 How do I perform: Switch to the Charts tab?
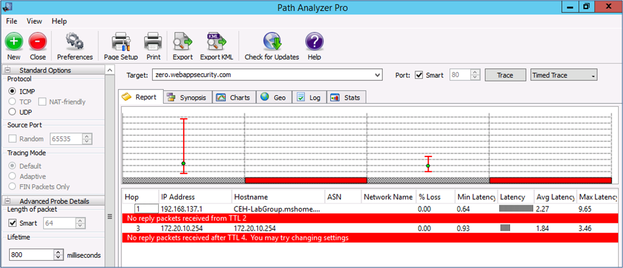[234, 97]
